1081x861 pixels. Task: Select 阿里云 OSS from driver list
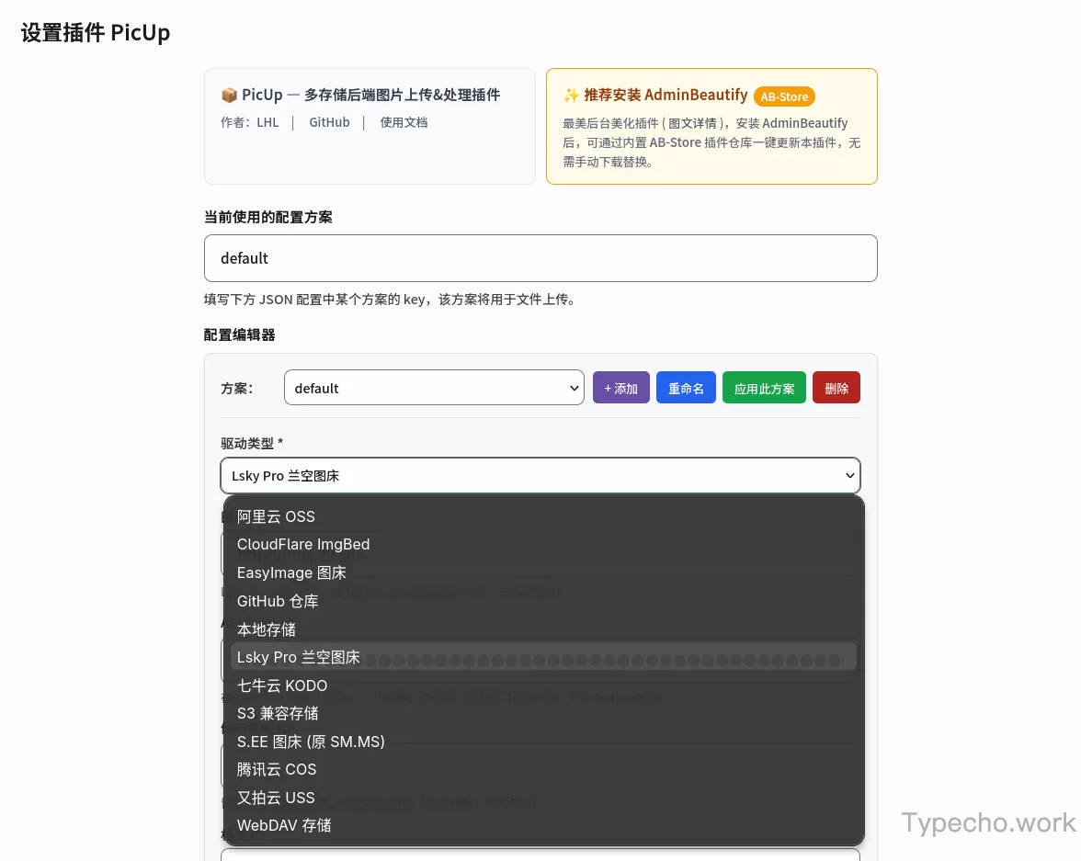(276, 516)
